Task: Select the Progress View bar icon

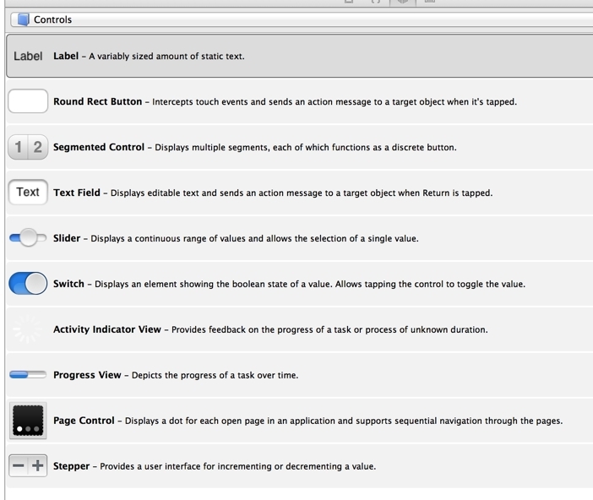Action: (x=28, y=374)
